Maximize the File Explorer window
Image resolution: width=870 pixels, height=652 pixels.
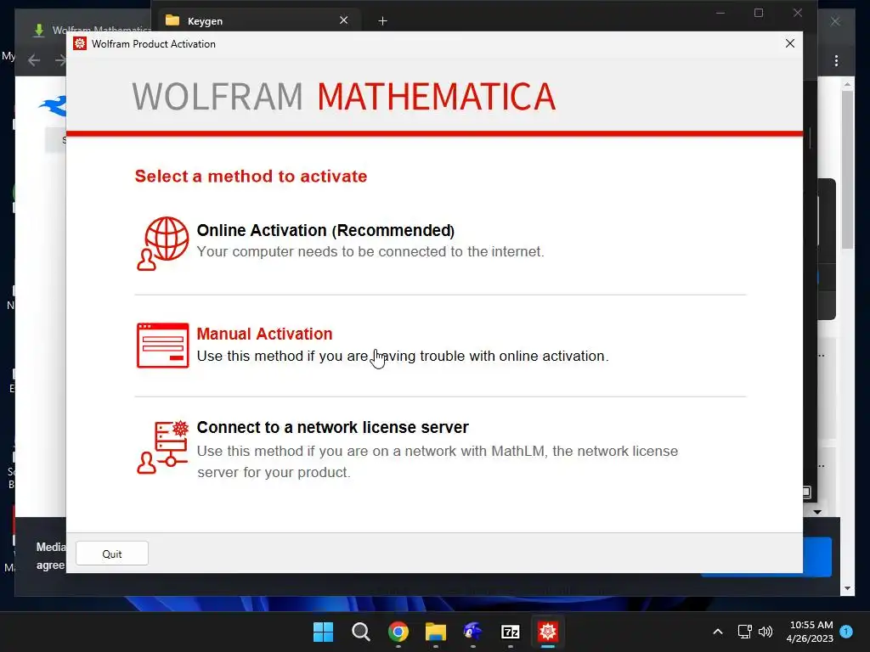click(x=759, y=13)
